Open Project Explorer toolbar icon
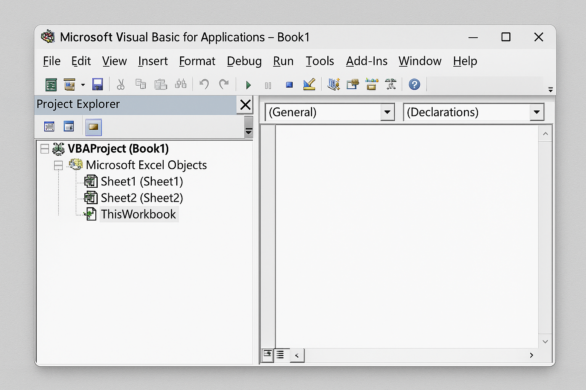The height and width of the screenshot is (390, 586). [x=334, y=84]
